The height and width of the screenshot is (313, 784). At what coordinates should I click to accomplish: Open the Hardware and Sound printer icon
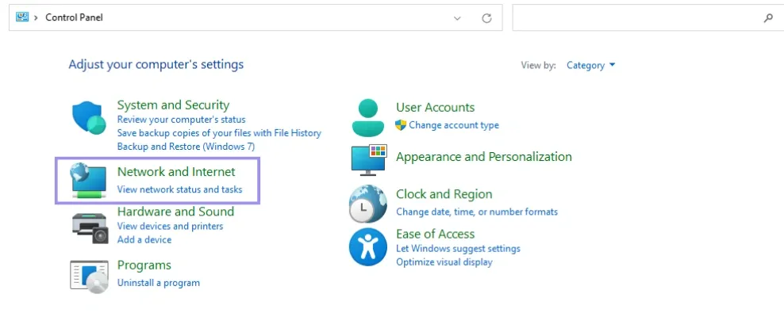pyautogui.click(x=90, y=228)
